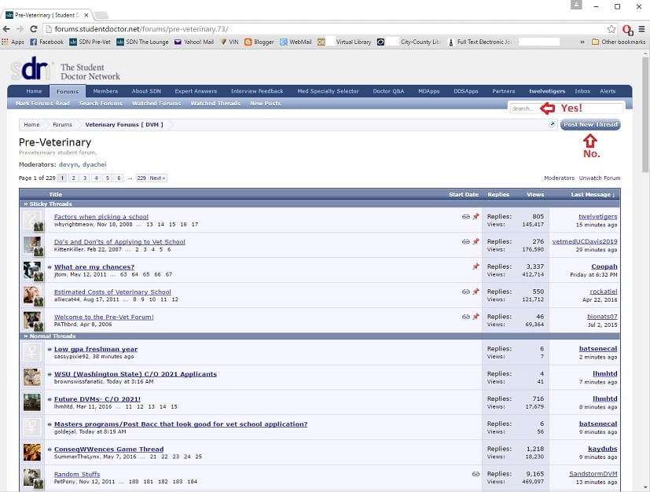
Task: Sort threads by Last Message column
Action: (593, 194)
